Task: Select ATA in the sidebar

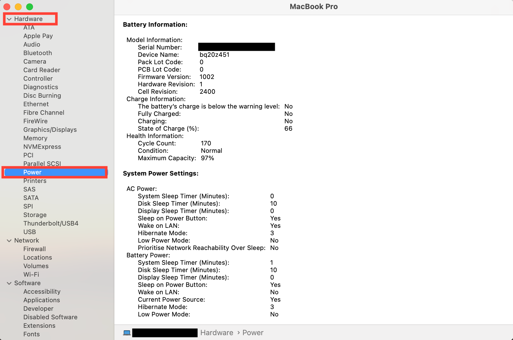Action: [29, 28]
